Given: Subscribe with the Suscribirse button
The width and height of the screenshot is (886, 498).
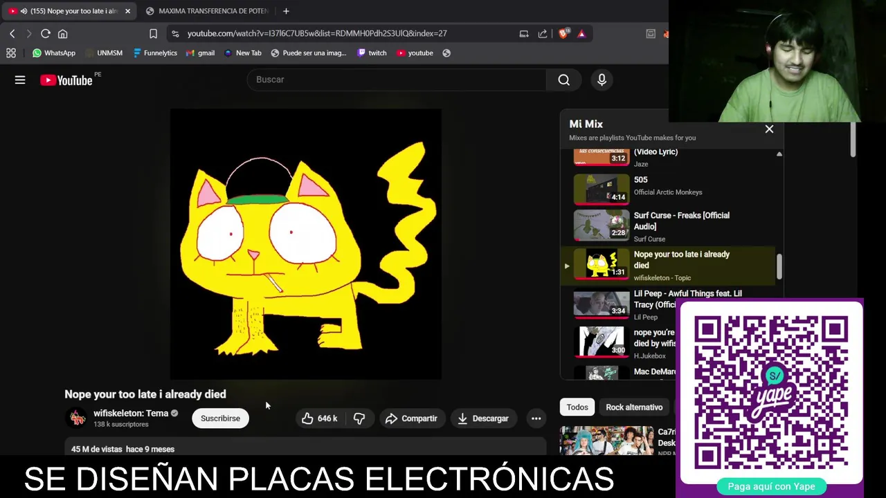Looking at the screenshot, I should 220,418.
